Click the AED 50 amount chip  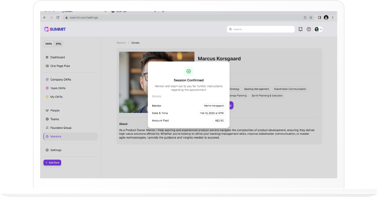[x=219, y=121]
